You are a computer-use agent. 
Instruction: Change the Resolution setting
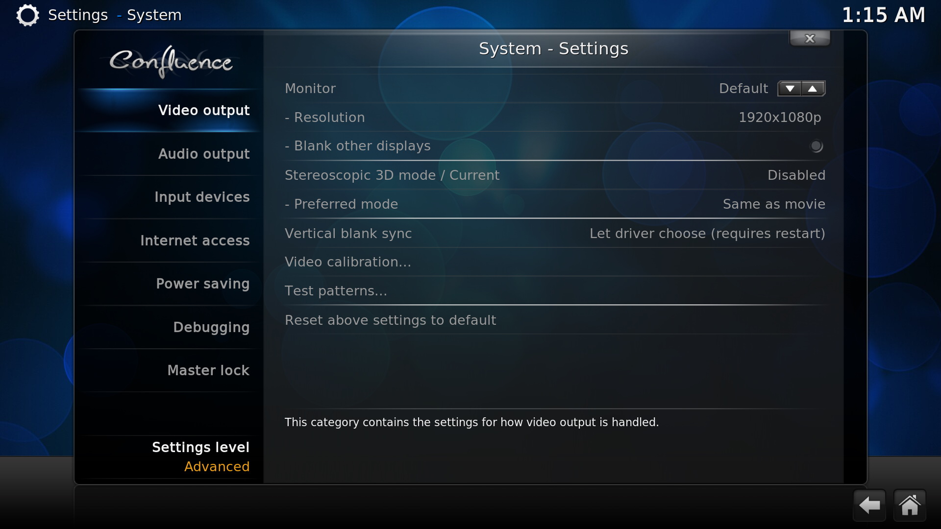point(555,118)
